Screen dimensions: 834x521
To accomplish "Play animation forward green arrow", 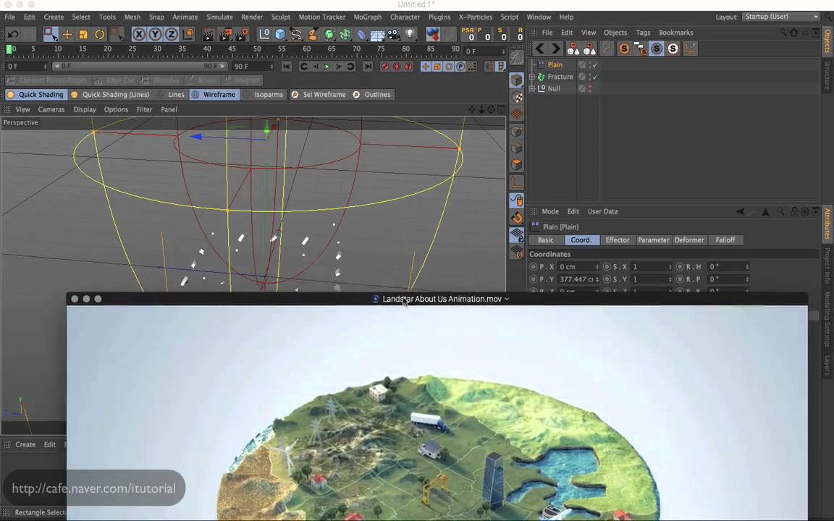I will click(x=327, y=67).
